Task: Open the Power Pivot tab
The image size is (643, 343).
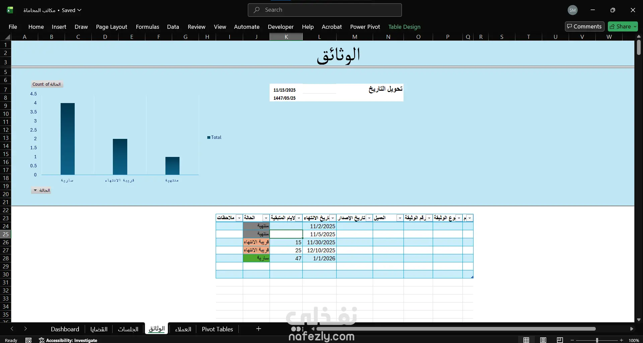Action: [365, 27]
